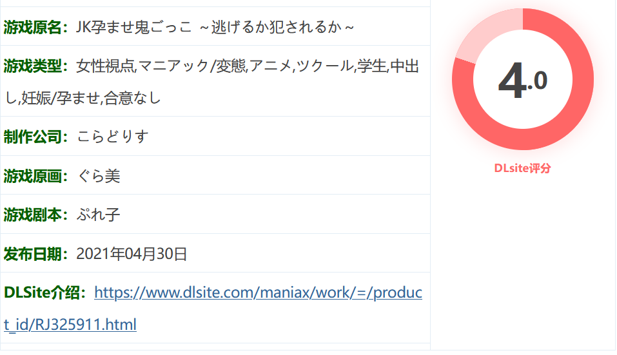
Task: Click the maker name こらどりす
Action: point(113,137)
